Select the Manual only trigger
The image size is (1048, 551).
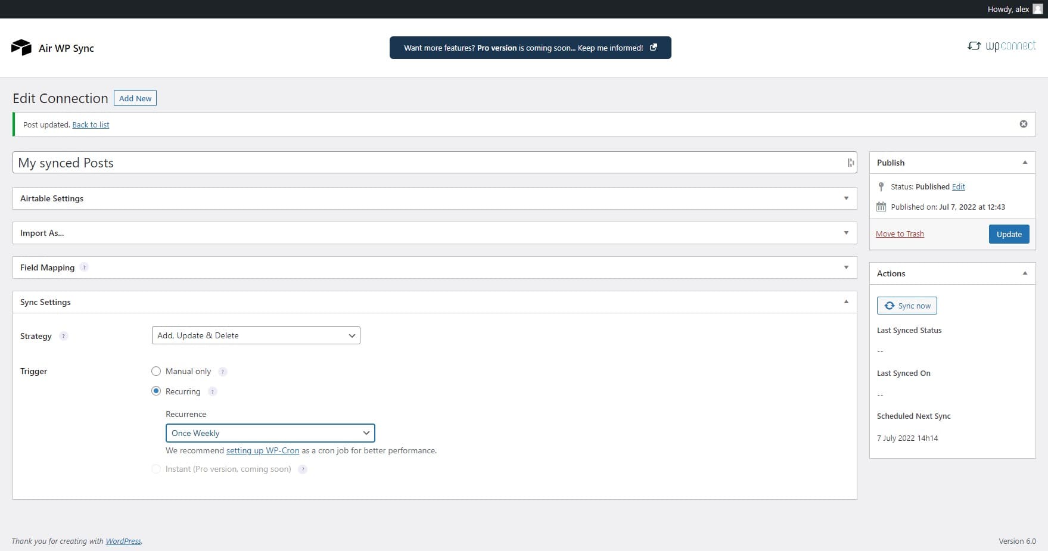pyautogui.click(x=156, y=371)
